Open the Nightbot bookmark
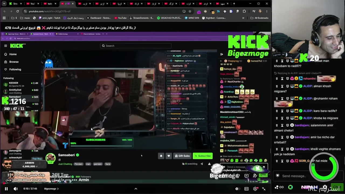Viewport: 345px width, 194px height. tap(213, 18)
